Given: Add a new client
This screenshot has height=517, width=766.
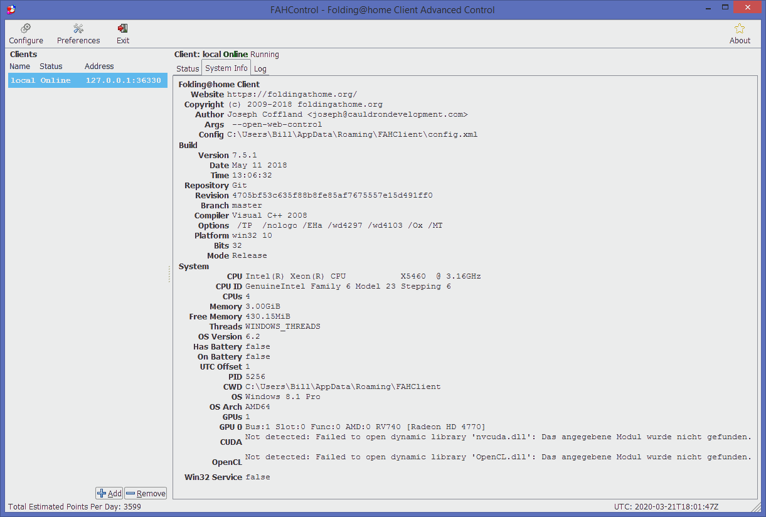Looking at the screenshot, I should pos(109,493).
